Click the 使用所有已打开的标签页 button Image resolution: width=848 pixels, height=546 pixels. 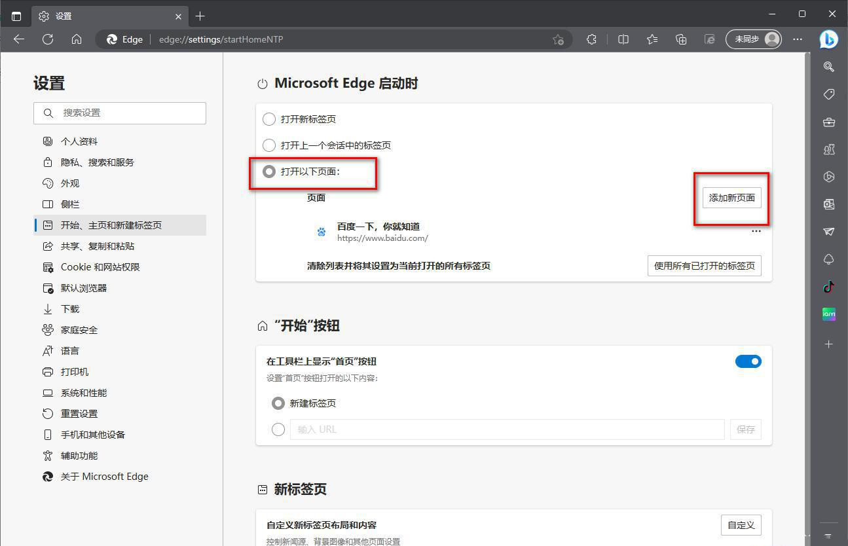point(704,266)
